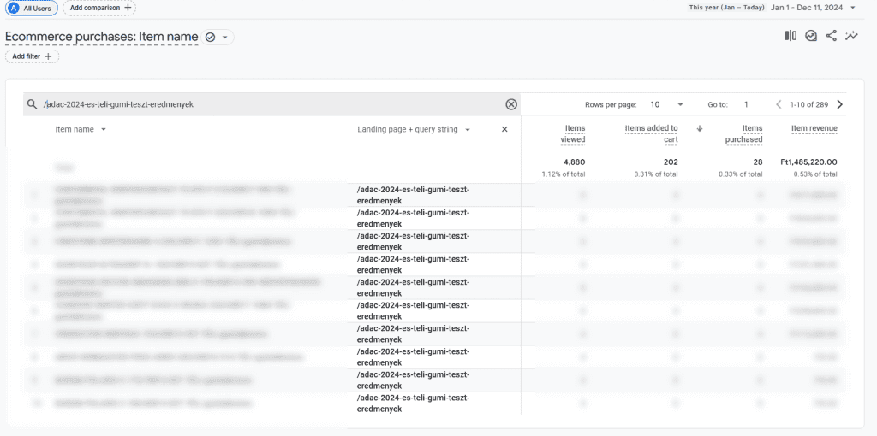
Task: Expand the report title dropdown arrow
Action: [x=225, y=38]
